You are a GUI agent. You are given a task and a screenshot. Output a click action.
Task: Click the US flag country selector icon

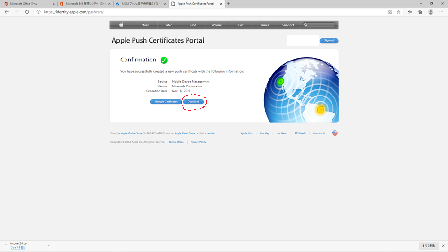[335, 133]
